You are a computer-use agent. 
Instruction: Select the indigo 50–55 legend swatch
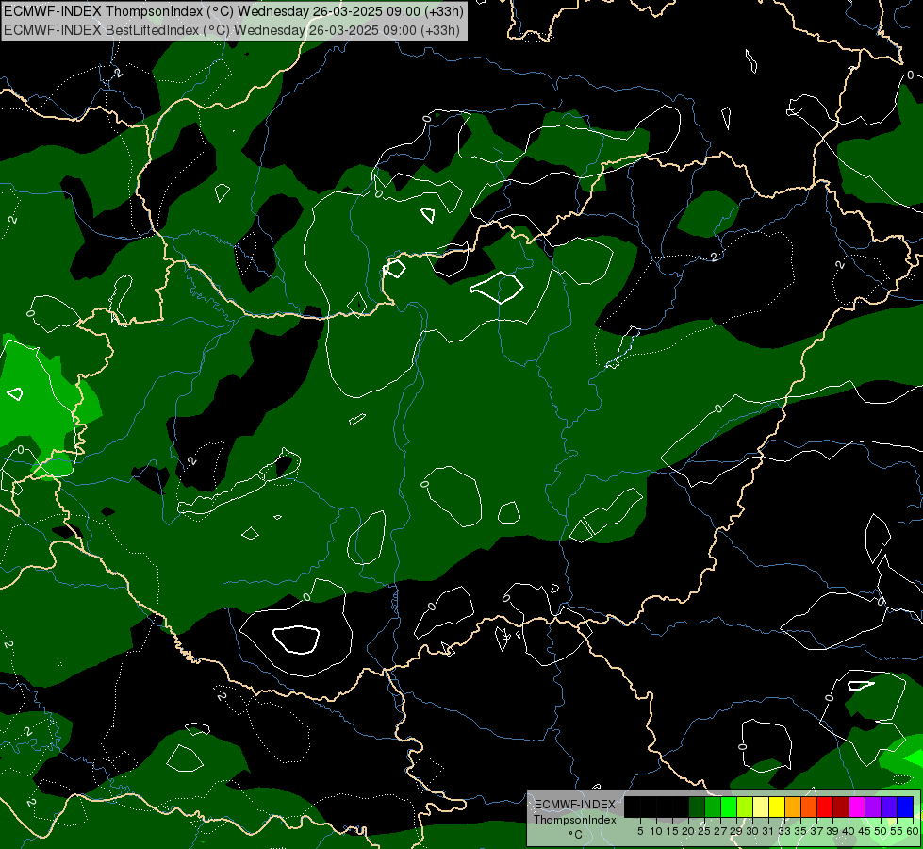click(x=889, y=807)
